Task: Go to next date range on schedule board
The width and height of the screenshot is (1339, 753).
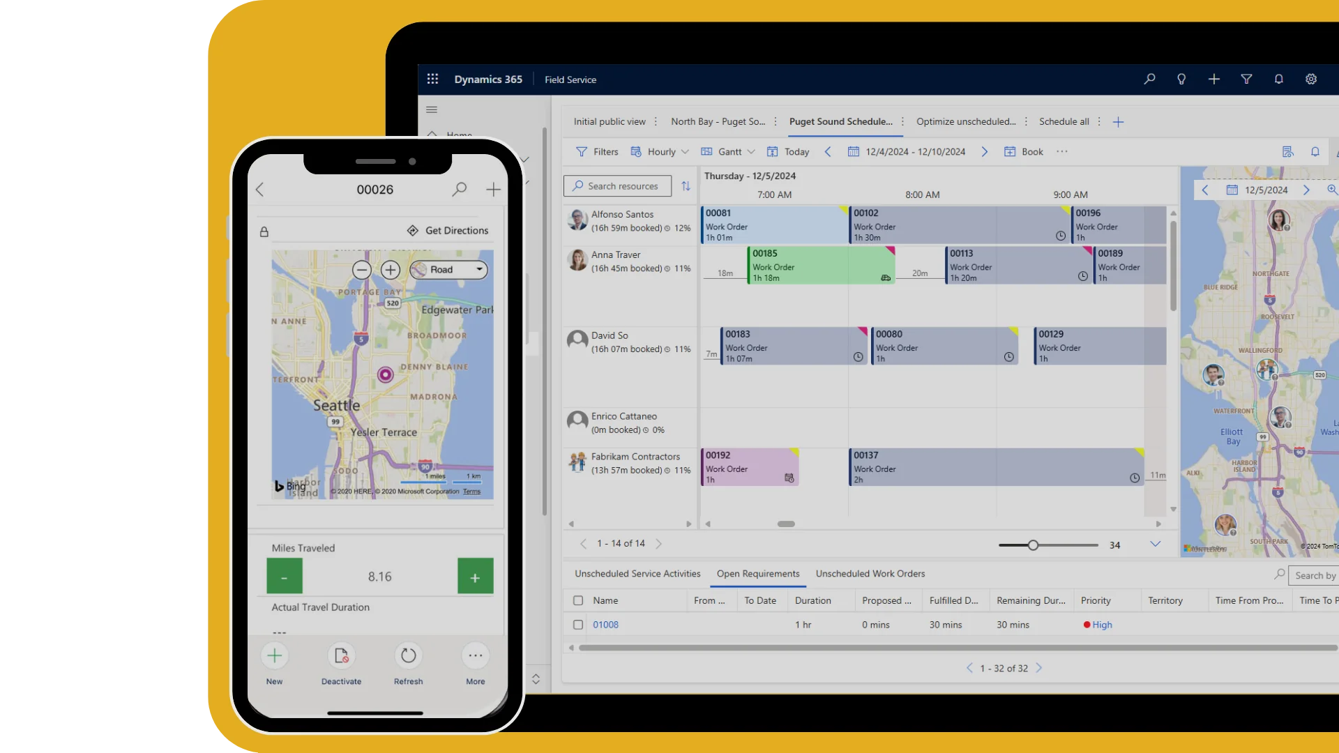Action: point(985,151)
